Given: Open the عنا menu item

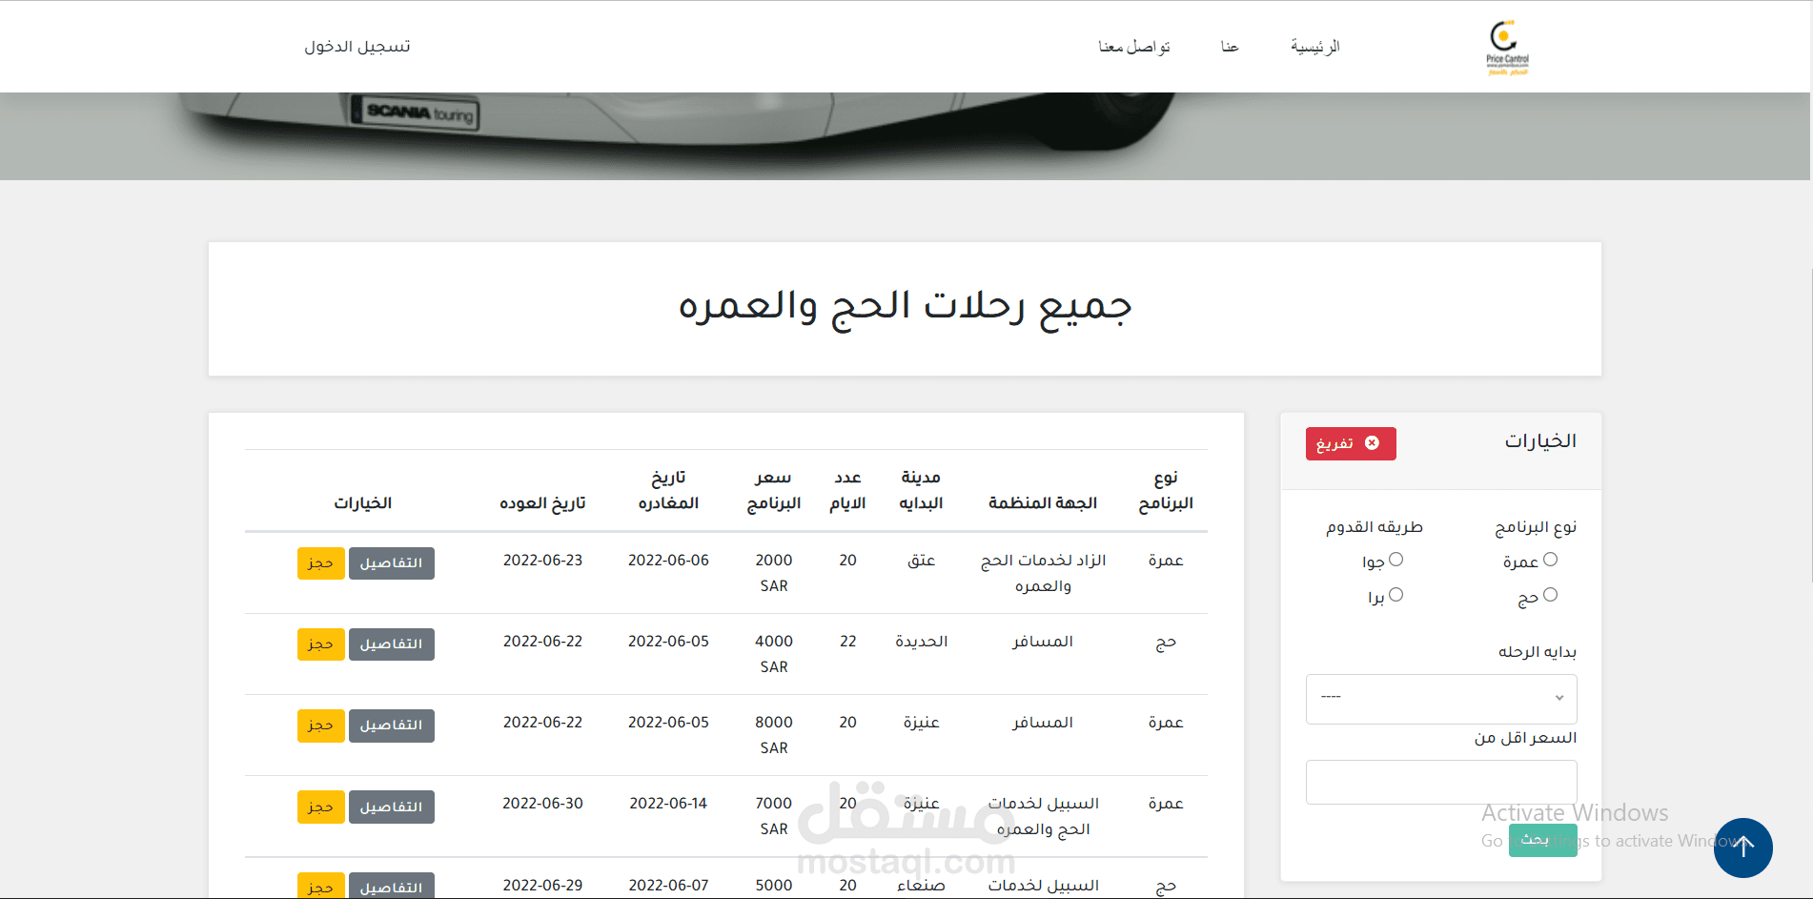Looking at the screenshot, I should coord(1230,47).
